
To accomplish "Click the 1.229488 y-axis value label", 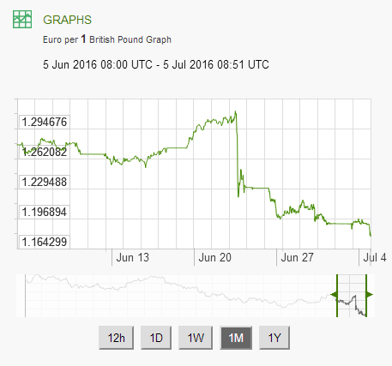I will pyautogui.click(x=45, y=182).
